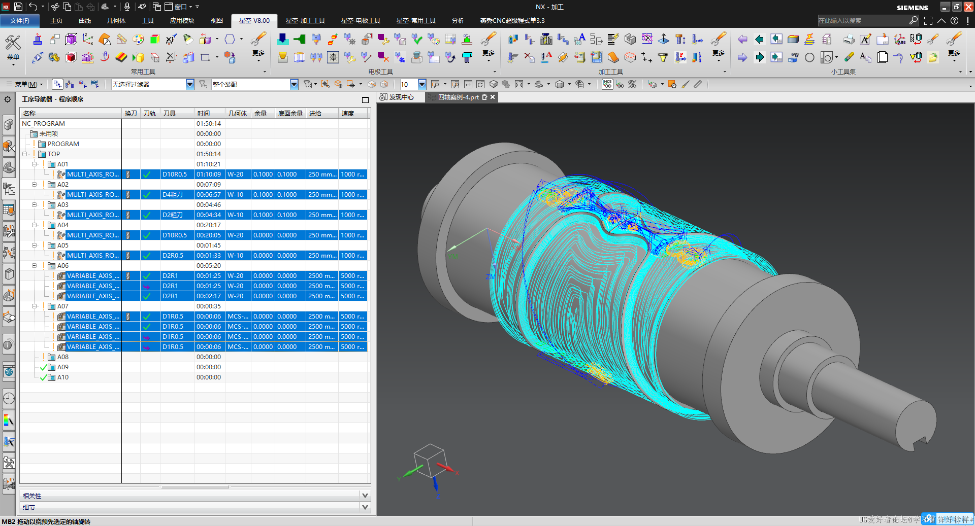This screenshot has height=526, width=975.
Task: Toggle touch mode icon in title bar
Action: (x=142, y=7)
